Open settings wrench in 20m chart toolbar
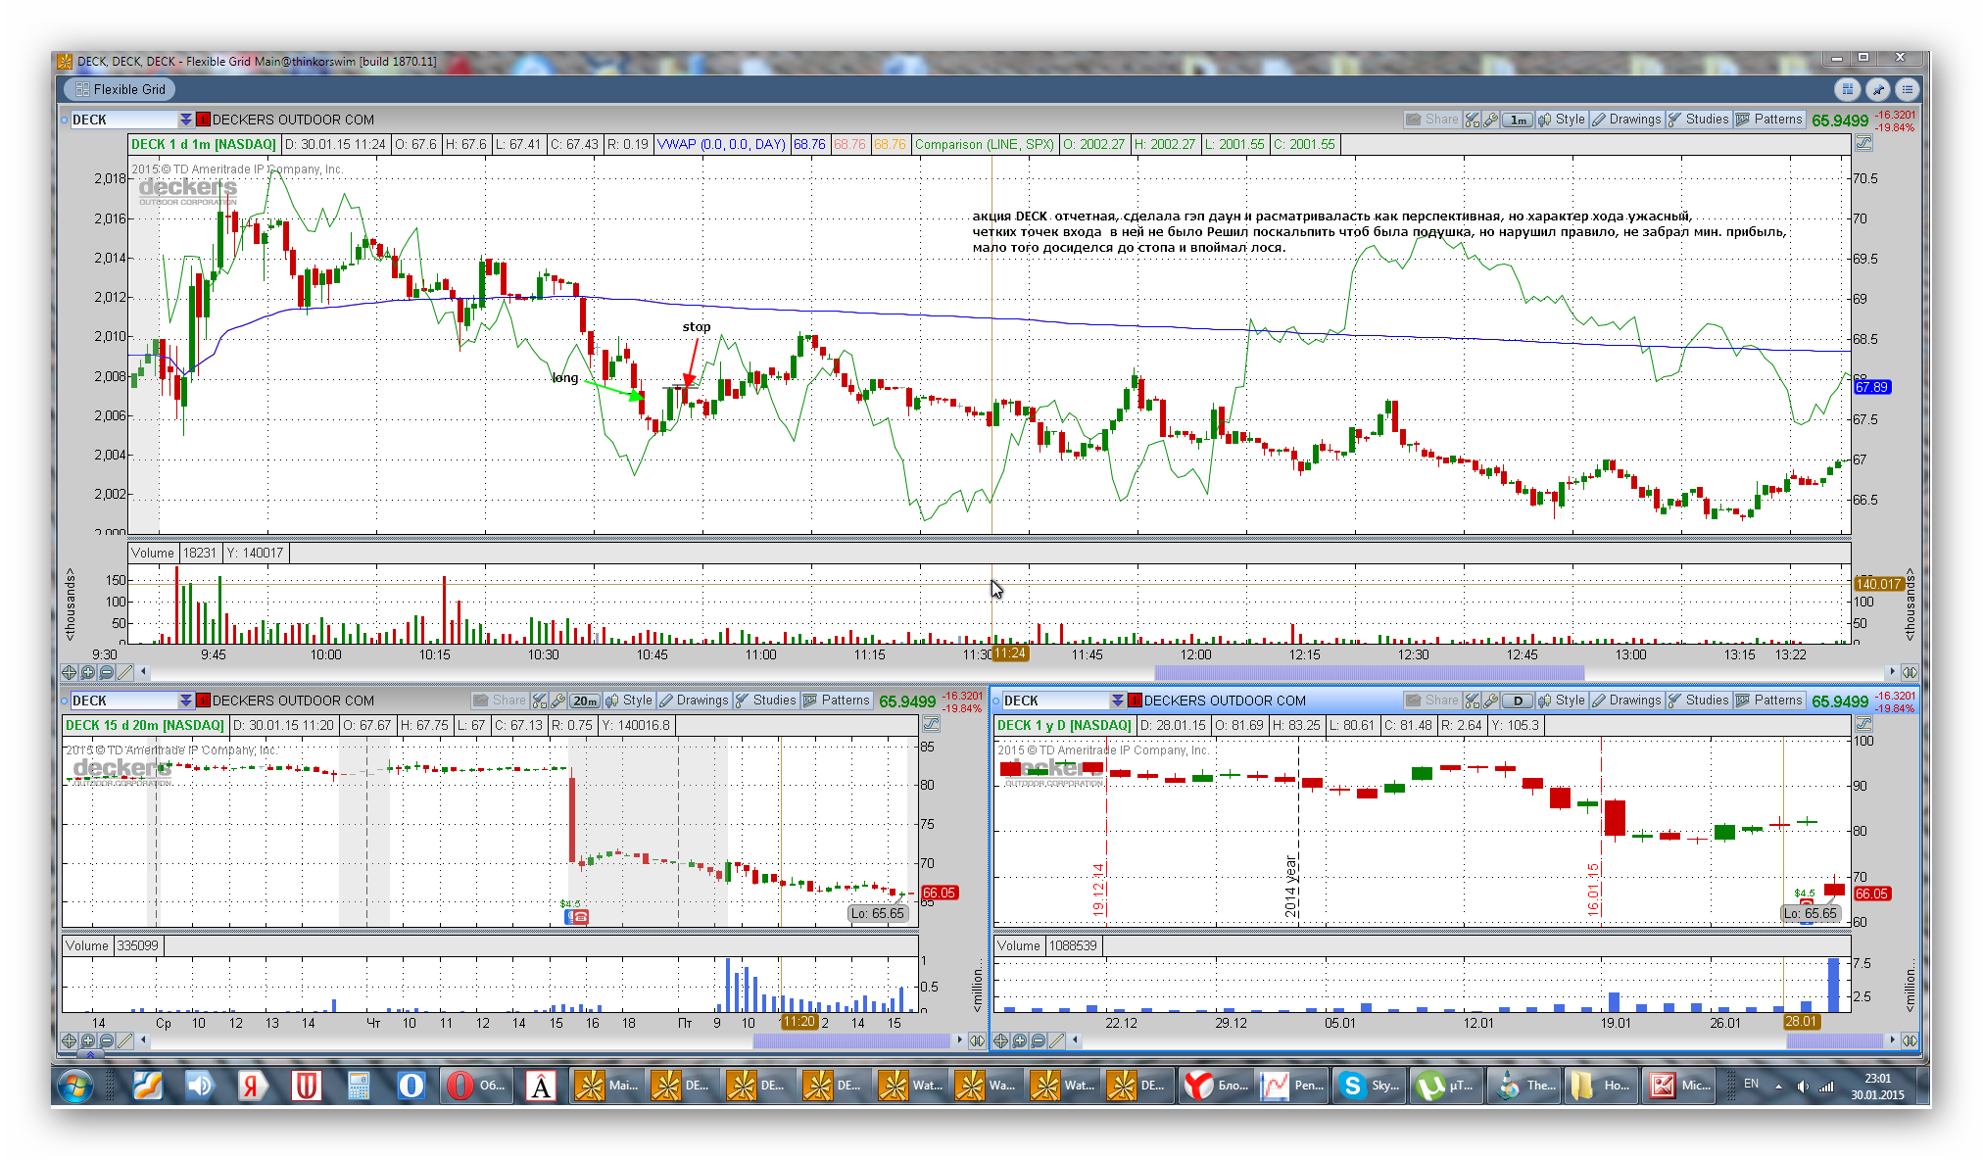The image size is (1983, 1160). coord(557,701)
